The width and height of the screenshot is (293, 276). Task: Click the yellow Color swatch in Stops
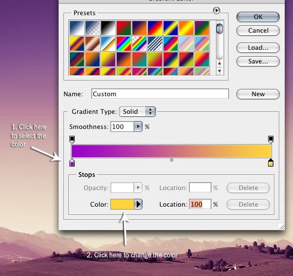122,204
